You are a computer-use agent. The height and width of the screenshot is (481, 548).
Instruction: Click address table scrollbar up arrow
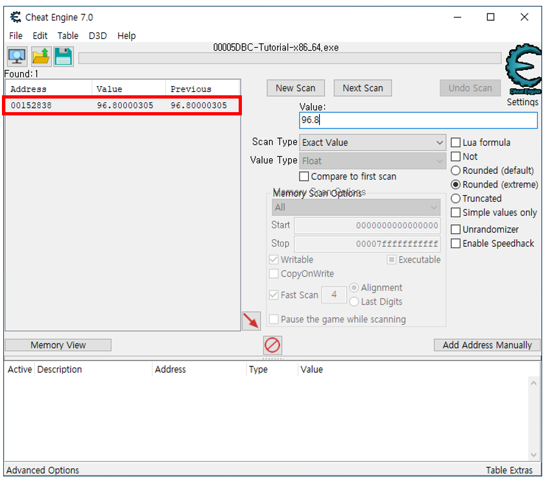point(533,383)
